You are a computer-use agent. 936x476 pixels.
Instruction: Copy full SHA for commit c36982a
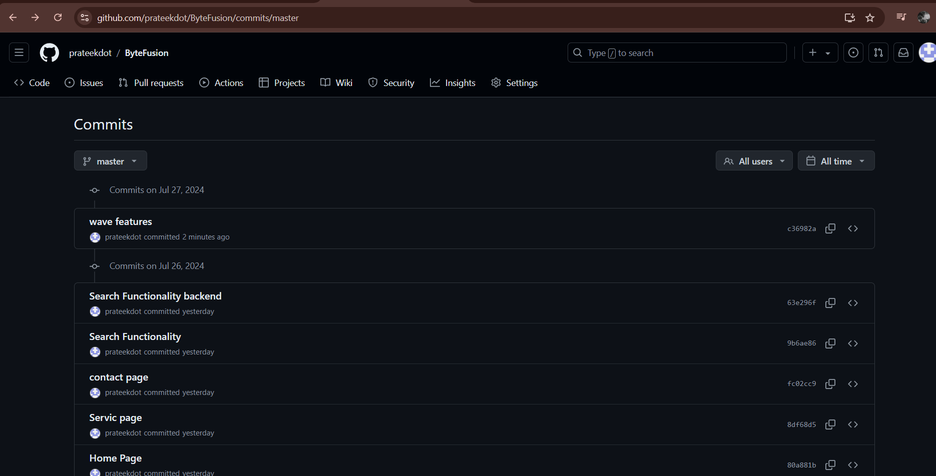click(x=830, y=228)
